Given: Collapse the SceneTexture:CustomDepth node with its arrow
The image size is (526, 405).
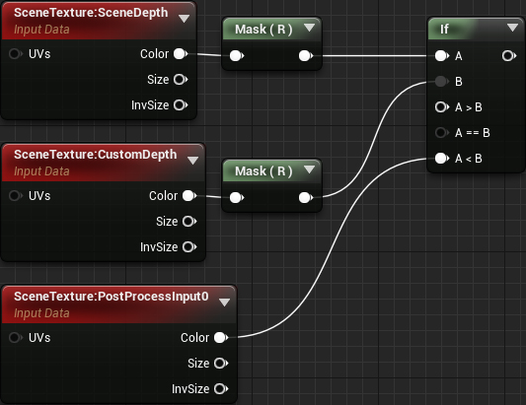Looking at the screenshot, I should 192,161.
